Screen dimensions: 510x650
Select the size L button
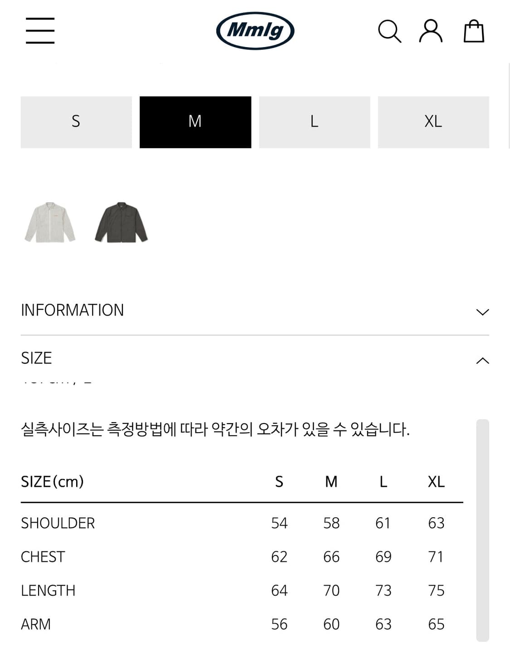[x=315, y=121]
